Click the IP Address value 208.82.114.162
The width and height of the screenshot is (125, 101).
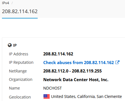pos(58,54)
